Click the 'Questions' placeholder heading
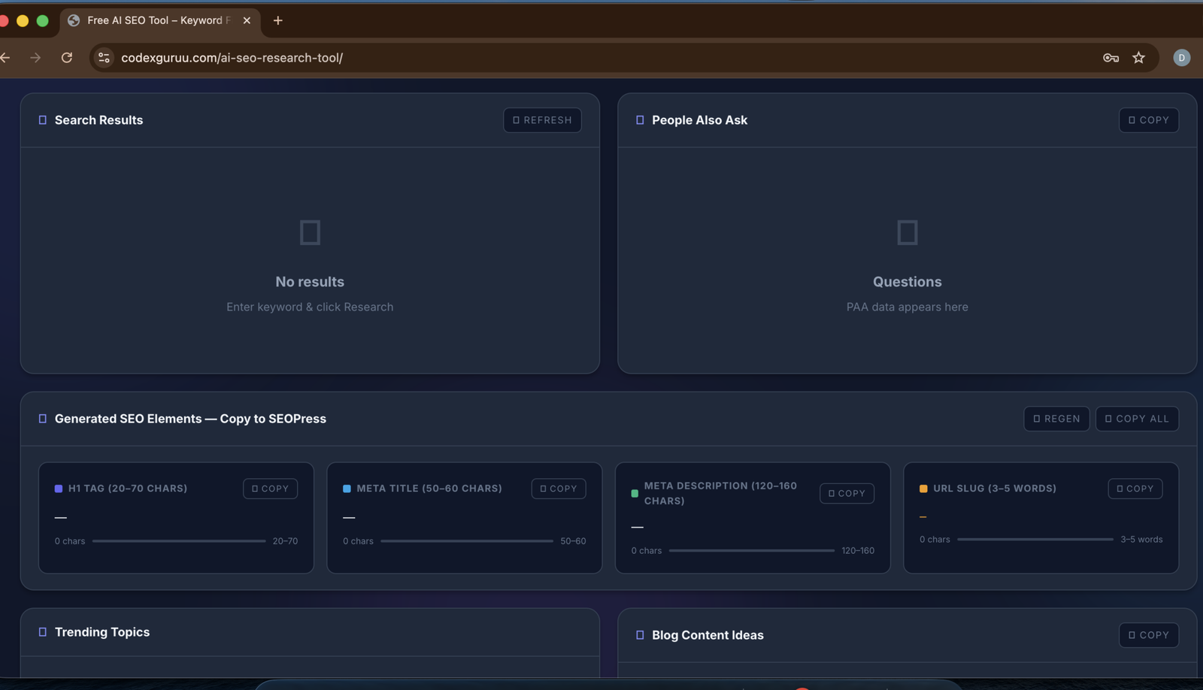1203x690 pixels. point(908,282)
